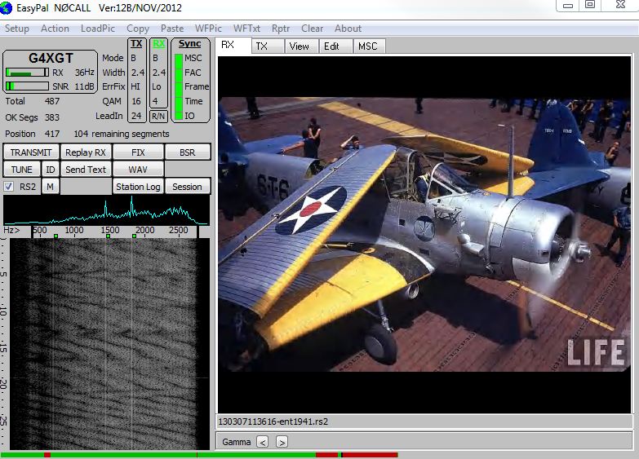
Task: Click the 104 remaining segments text
Action: [x=122, y=134]
